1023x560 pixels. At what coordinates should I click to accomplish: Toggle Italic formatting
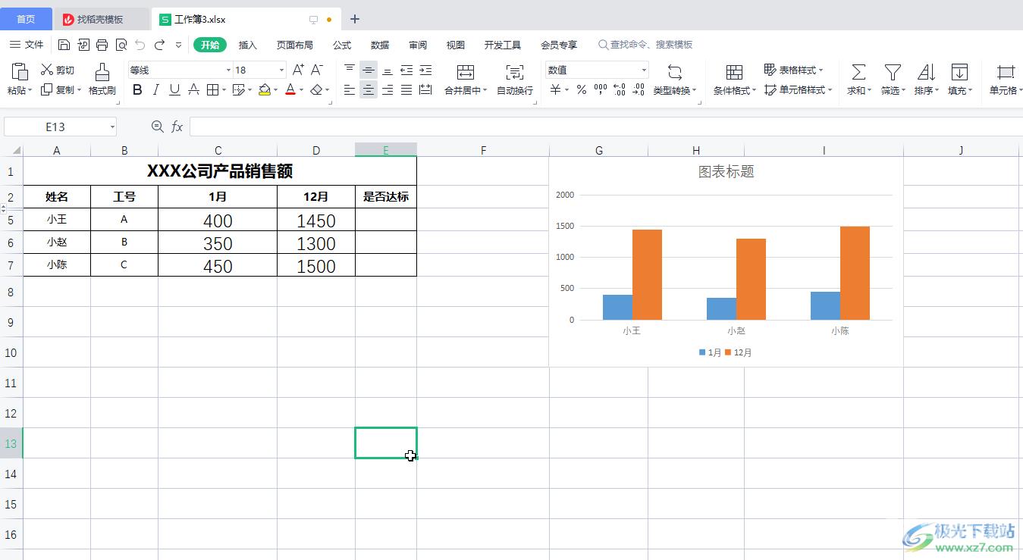[x=155, y=90]
